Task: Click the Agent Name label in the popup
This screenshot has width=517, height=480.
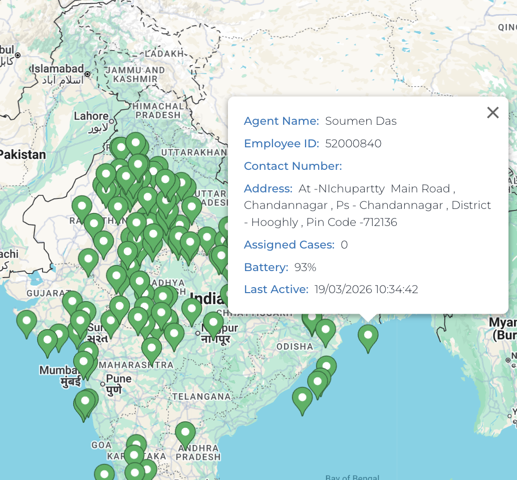Action: click(281, 121)
